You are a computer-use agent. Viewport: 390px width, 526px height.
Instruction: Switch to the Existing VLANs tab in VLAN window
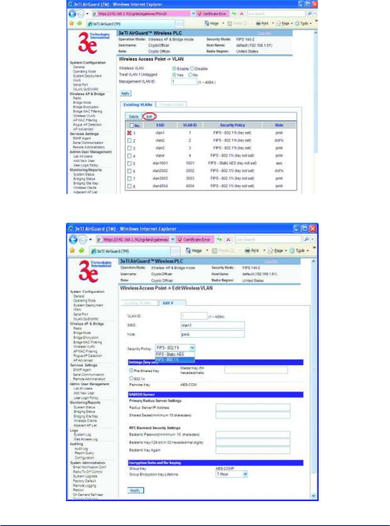tap(139, 104)
